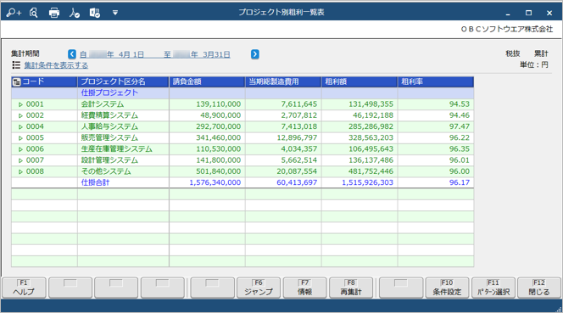This screenshot has height=313, width=563.
Task: Click the 1,576,340,000 total cell
Action: point(207,182)
